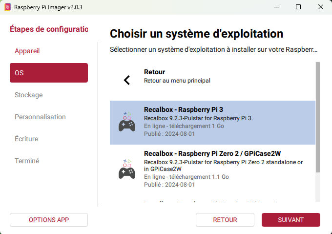Click the Recalbox Raspberry Pi 3 gamepad icon

[x=127, y=122]
